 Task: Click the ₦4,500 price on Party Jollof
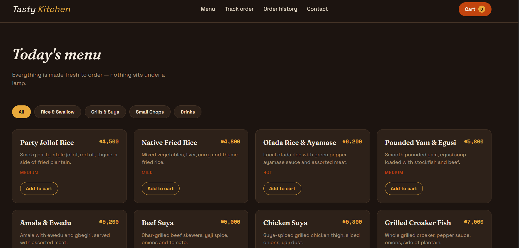pyautogui.click(x=109, y=142)
